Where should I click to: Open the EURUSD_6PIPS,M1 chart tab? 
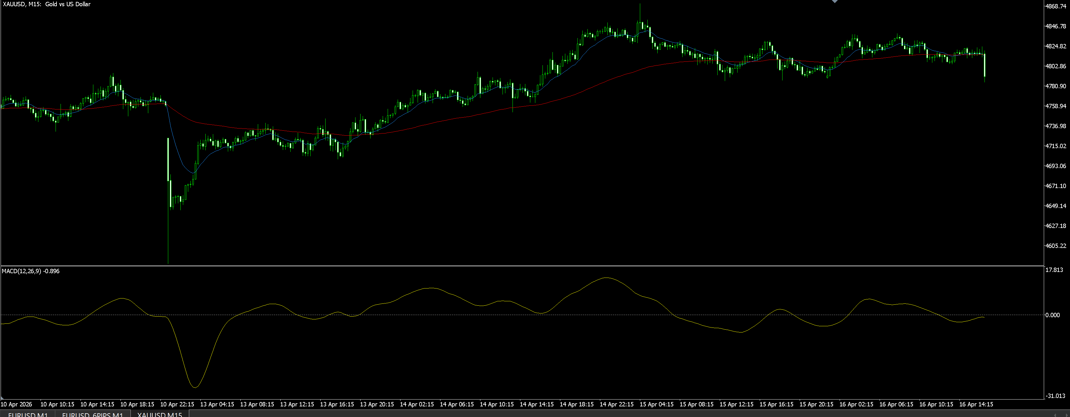point(93,415)
